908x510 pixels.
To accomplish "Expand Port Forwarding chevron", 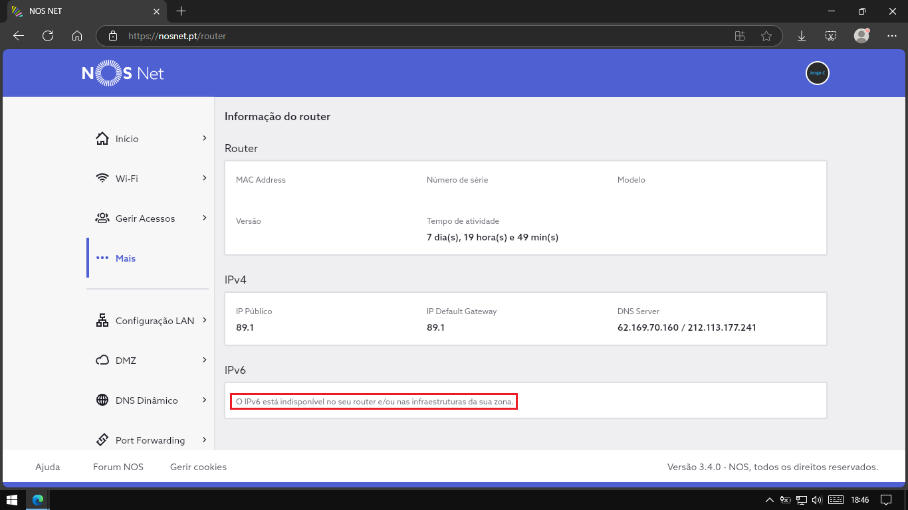I will point(205,440).
